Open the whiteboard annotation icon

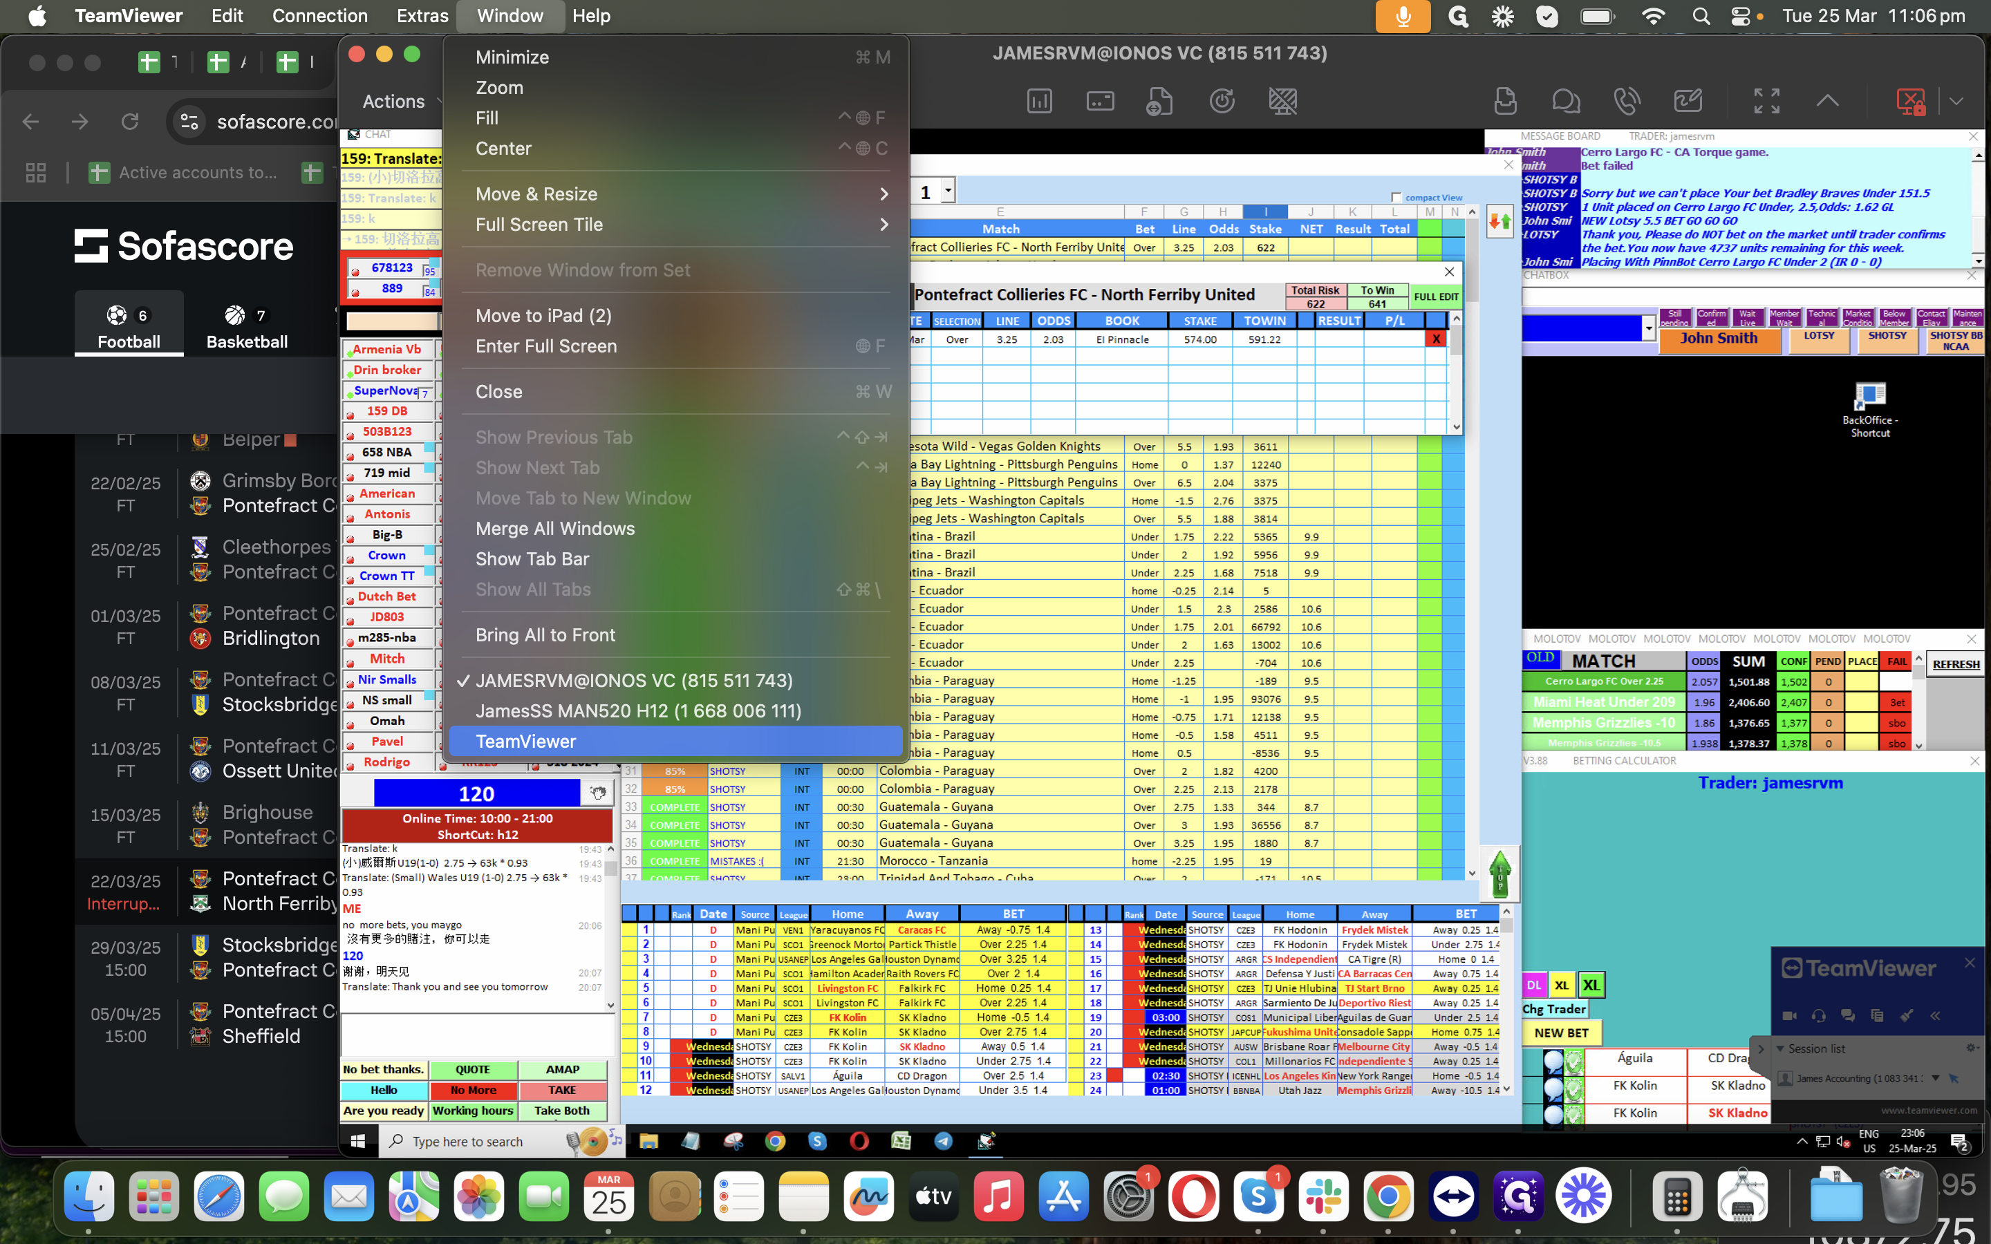[1688, 101]
